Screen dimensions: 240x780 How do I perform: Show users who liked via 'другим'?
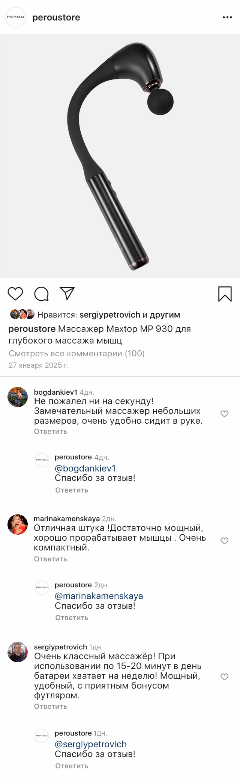(165, 315)
